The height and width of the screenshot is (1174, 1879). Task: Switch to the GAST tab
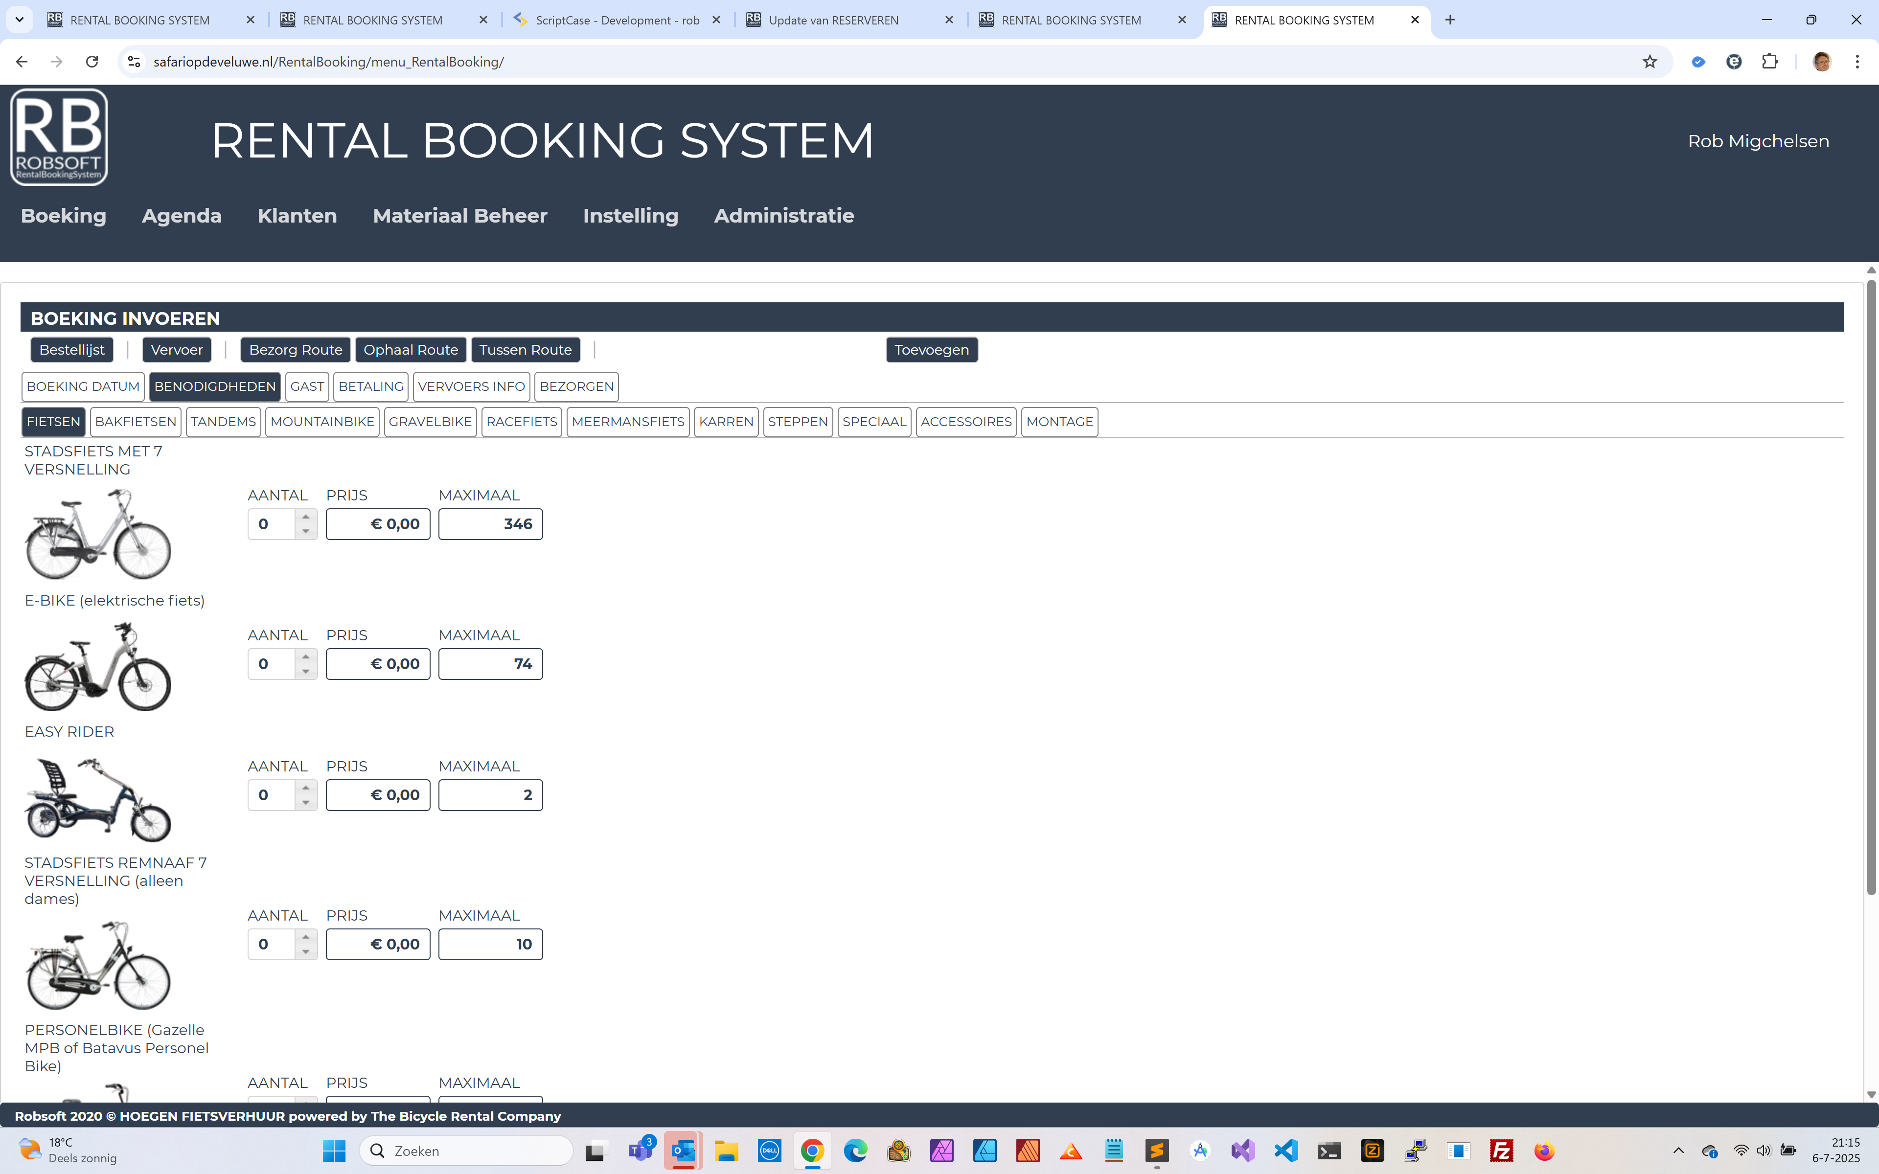307,386
